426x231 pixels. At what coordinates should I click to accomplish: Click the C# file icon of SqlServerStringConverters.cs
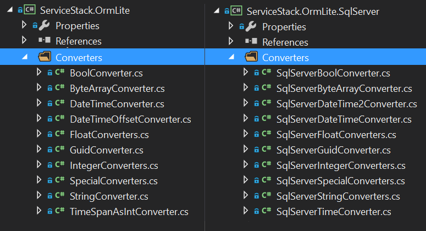pyautogui.click(x=267, y=195)
